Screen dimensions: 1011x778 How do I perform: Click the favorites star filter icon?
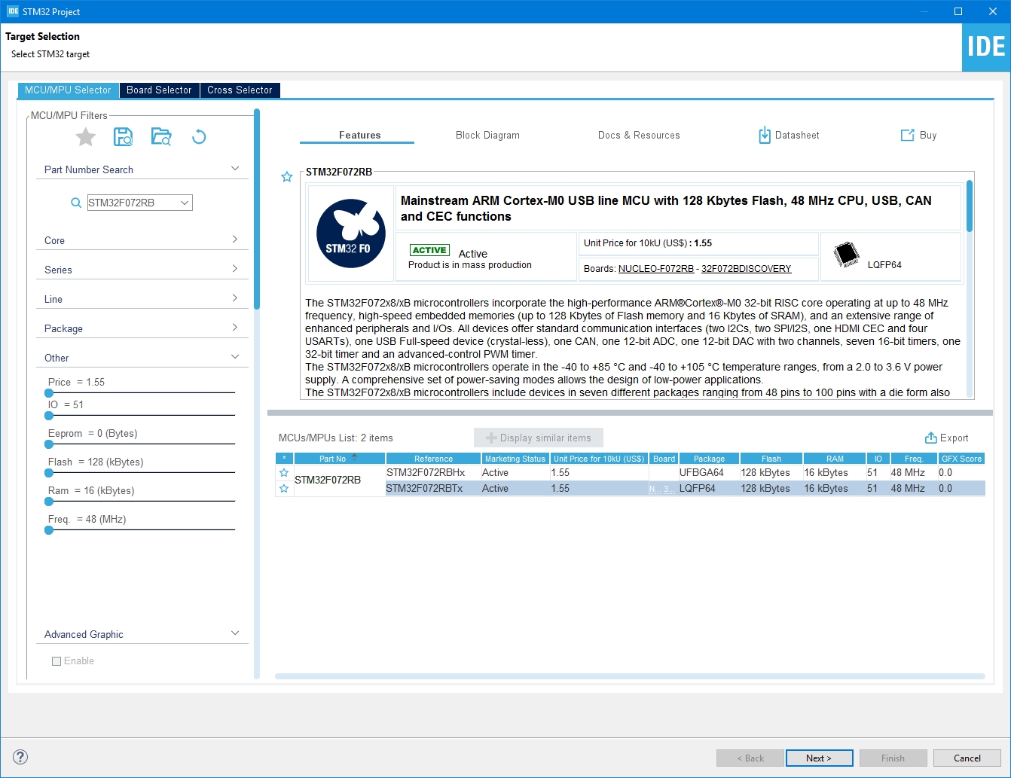[86, 137]
